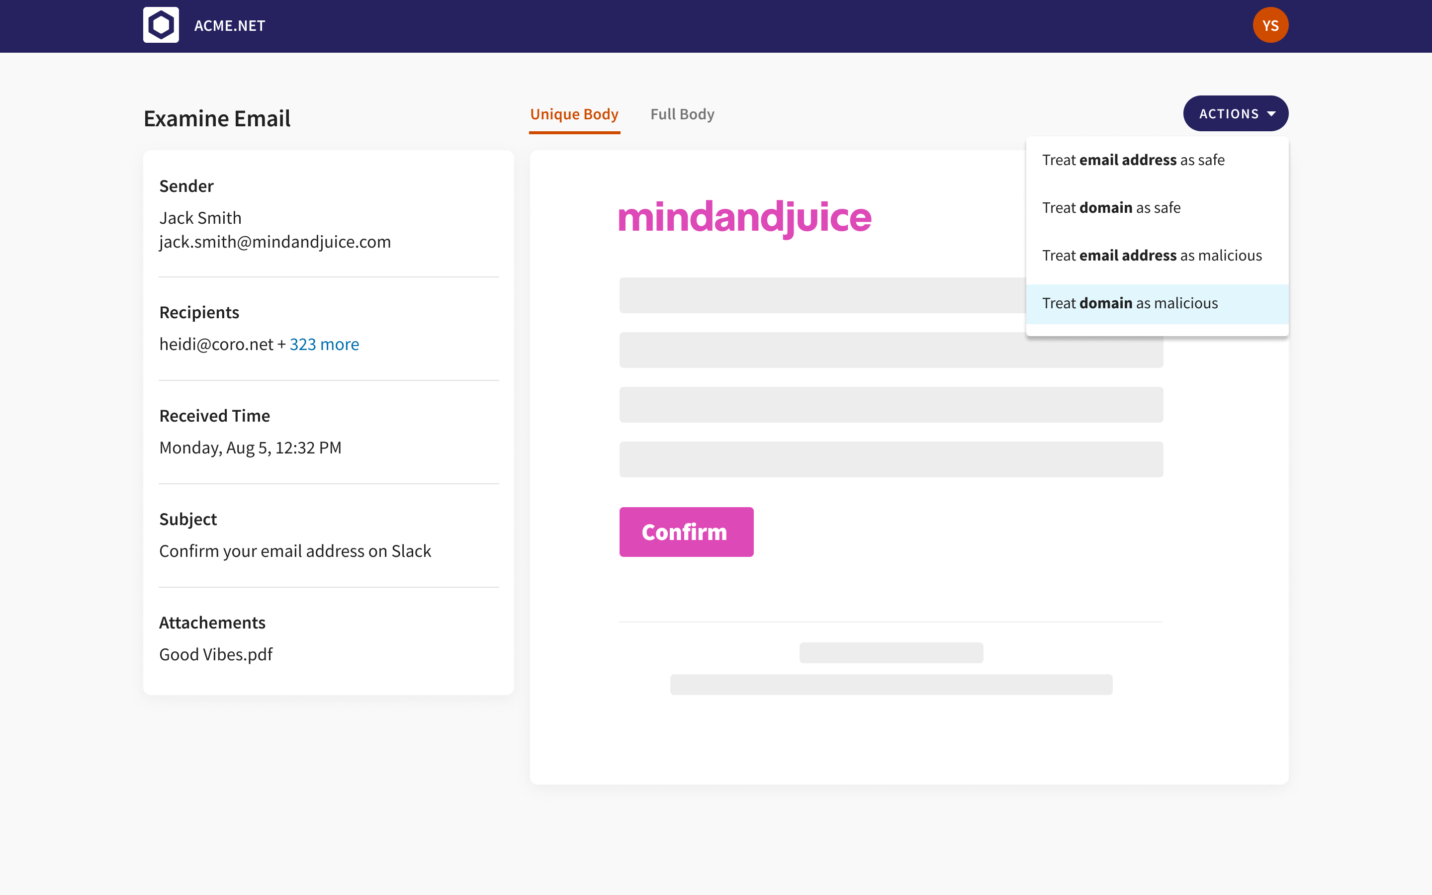This screenshot has width=1432, height=895.
Task: Switch to the Full Body tab
Action: click(682, 114)
